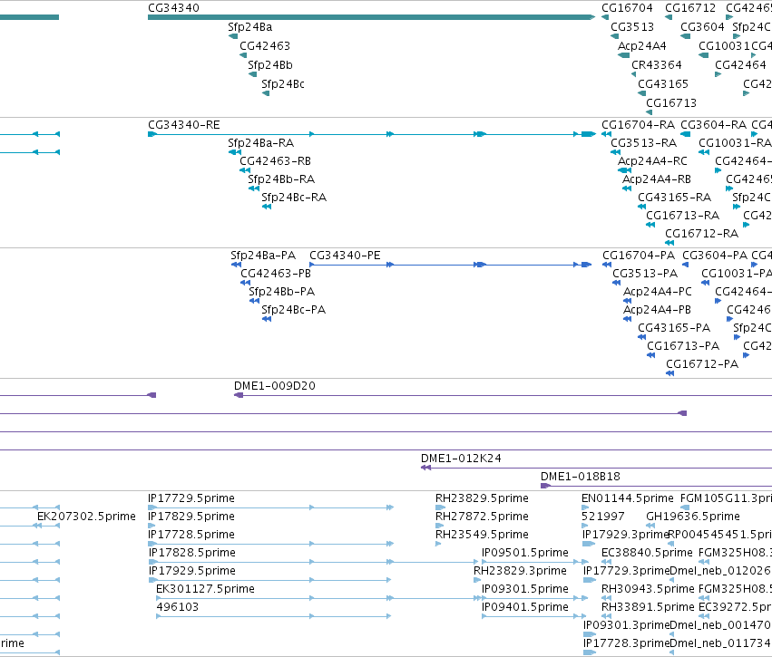Click the IP17729.5prime EST label
The height and width of the screenshot is (657, 772).
[191, 498]
